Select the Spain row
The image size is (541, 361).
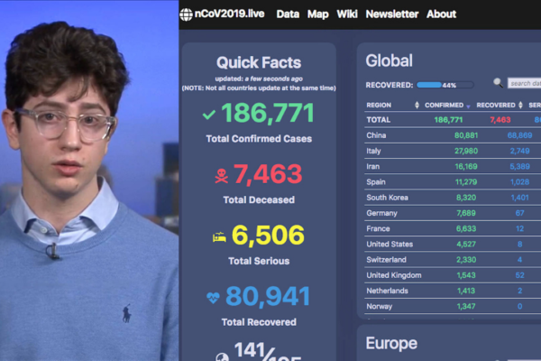pyautogui.click(x=453, y=182)
